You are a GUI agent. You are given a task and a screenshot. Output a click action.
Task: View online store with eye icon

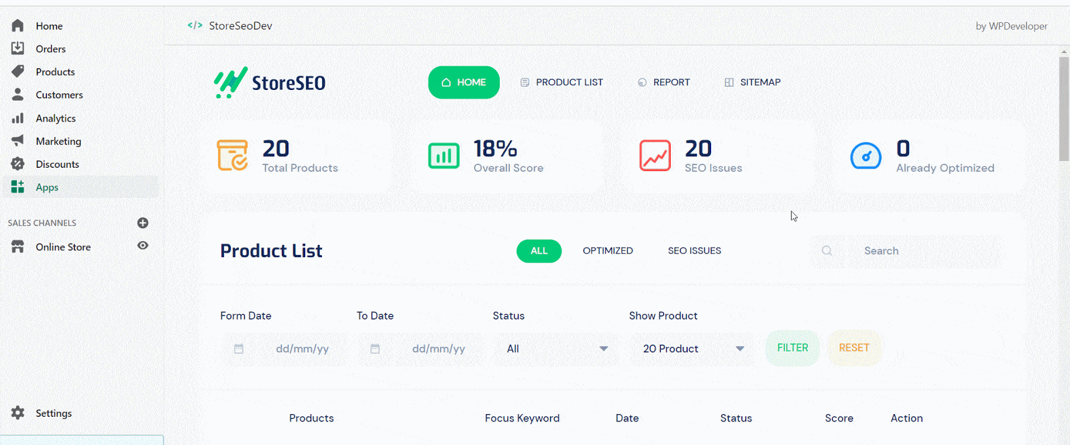click(x=142, y=246)
